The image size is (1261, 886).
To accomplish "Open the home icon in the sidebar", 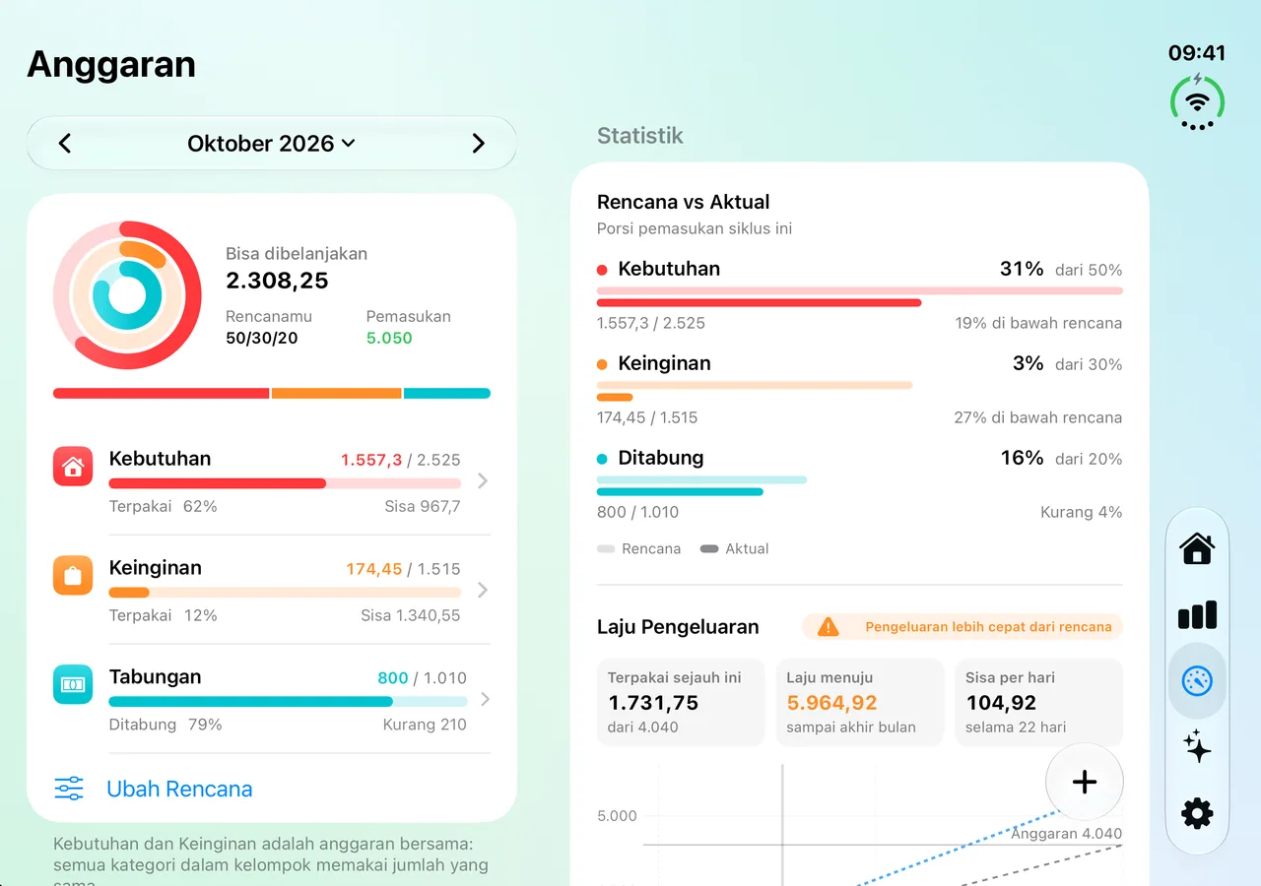I will 1197,548.
